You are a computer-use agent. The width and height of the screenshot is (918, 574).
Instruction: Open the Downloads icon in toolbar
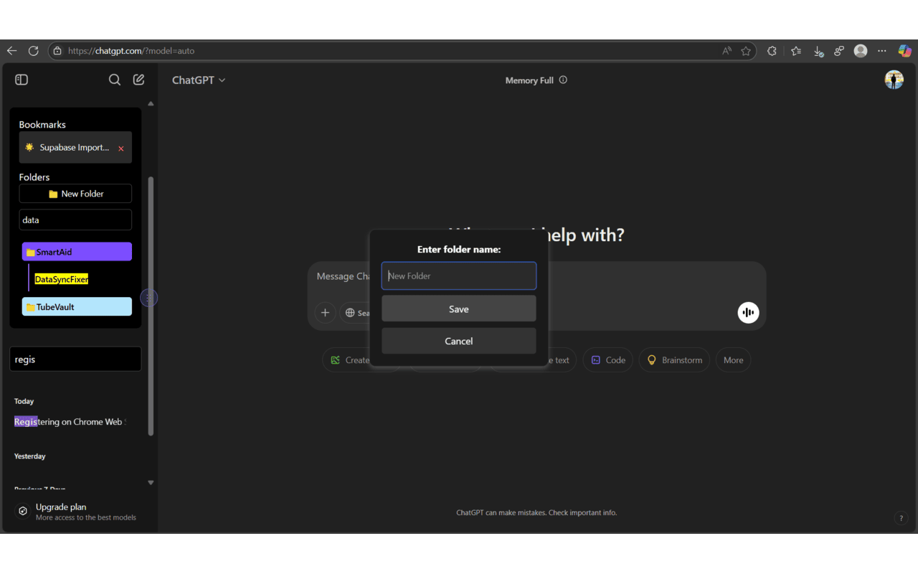coord(818,51)
